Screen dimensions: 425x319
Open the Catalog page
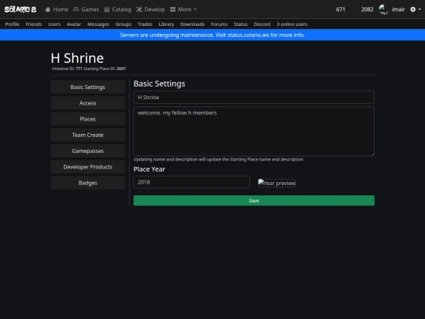[117, 9]
